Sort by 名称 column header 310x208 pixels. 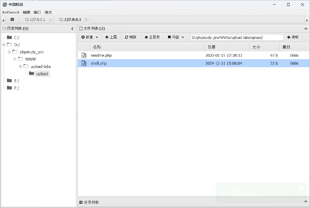(x=147, y=47)
